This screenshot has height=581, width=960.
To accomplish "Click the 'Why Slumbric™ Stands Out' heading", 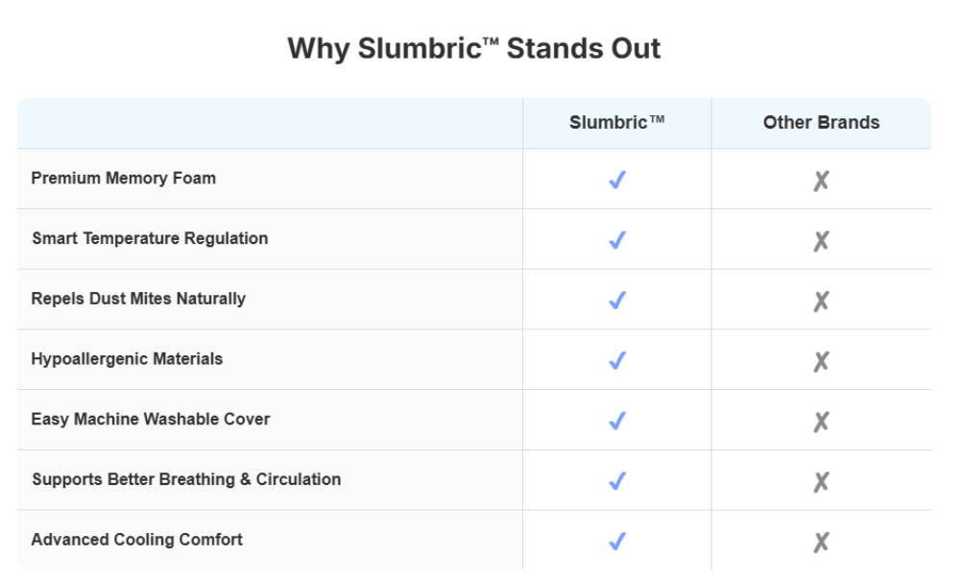I will click(x=474, y=49).
